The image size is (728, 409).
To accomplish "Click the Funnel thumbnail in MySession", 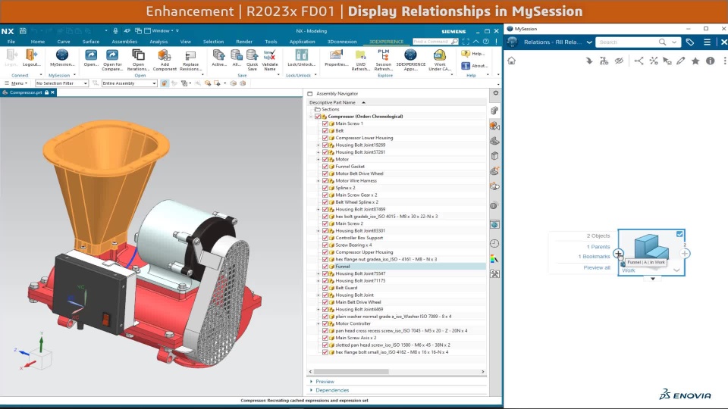I will click(x=651, y=246).
